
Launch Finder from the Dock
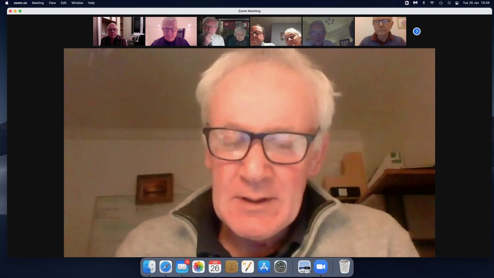pyautogui.click(x=149, y=267)
